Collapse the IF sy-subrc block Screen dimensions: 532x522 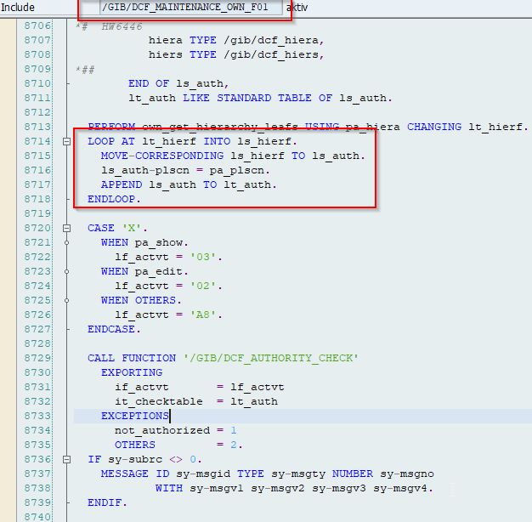click(x=67, y=460)
